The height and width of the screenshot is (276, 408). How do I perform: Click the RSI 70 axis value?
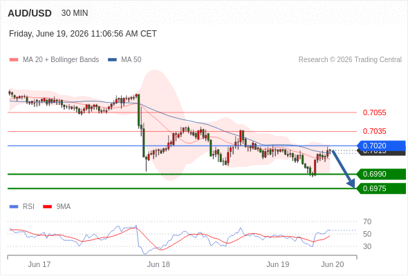click(367, 221)
